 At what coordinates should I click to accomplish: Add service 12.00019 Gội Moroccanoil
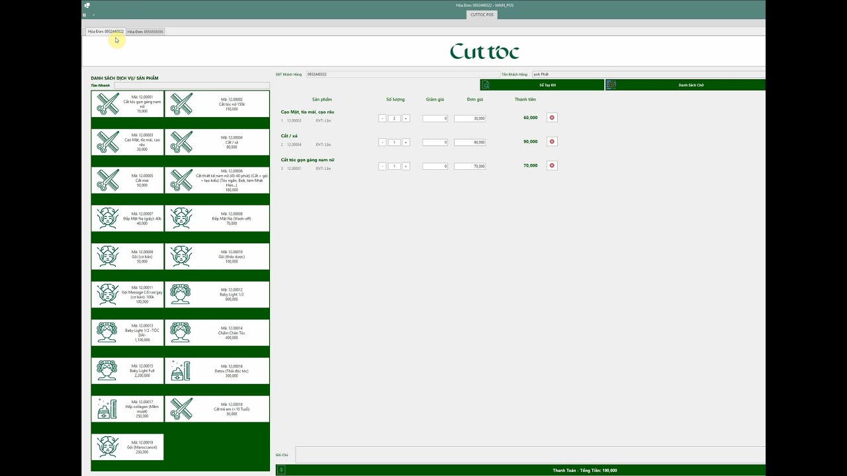[x=127, y=447]
